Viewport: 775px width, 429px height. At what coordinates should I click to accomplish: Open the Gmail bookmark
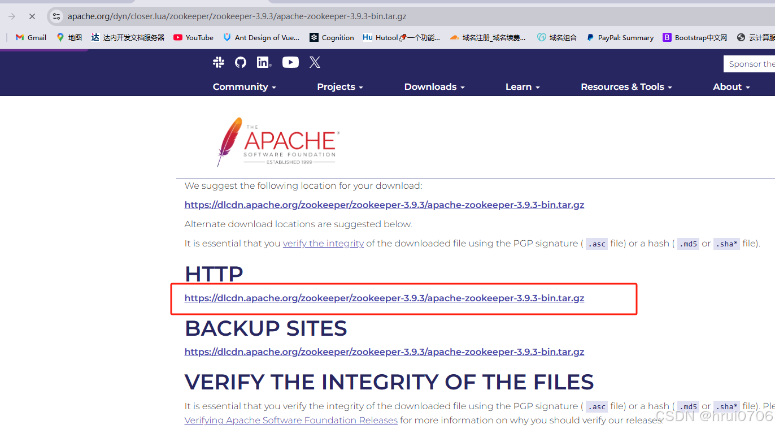[x=31, y=37]
